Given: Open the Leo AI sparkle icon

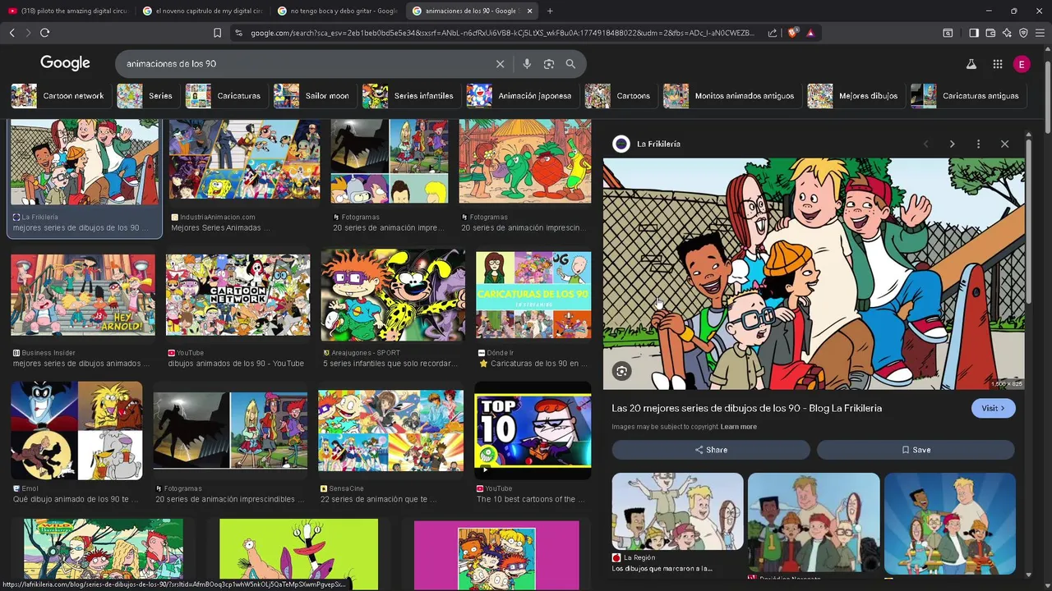Looking at the screenshot, I should [1007, 33].
